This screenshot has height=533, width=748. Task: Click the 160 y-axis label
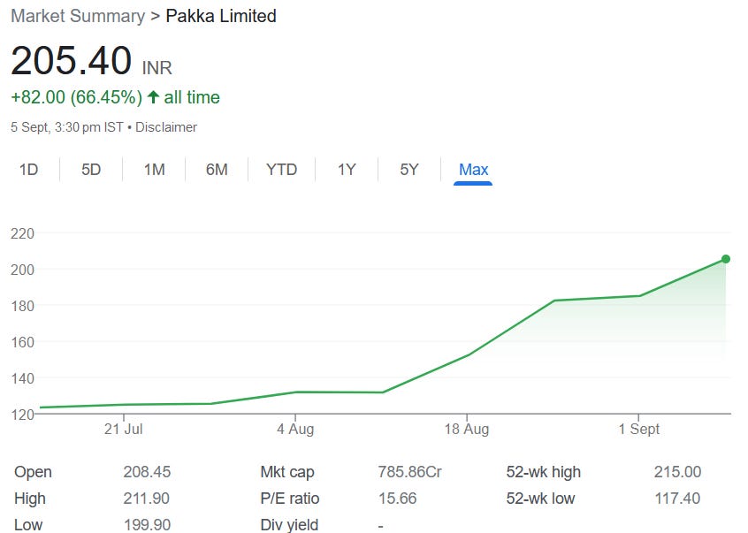coord(22,342)
